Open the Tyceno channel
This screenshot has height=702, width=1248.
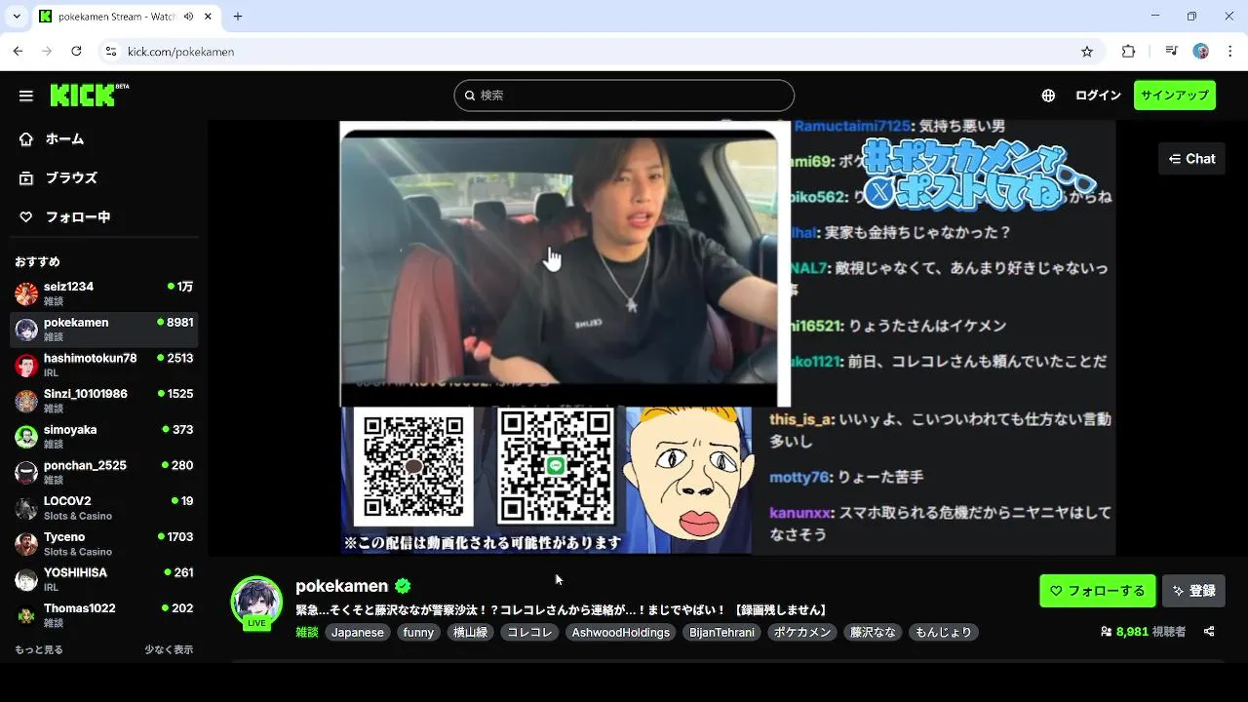coord(103,544)
